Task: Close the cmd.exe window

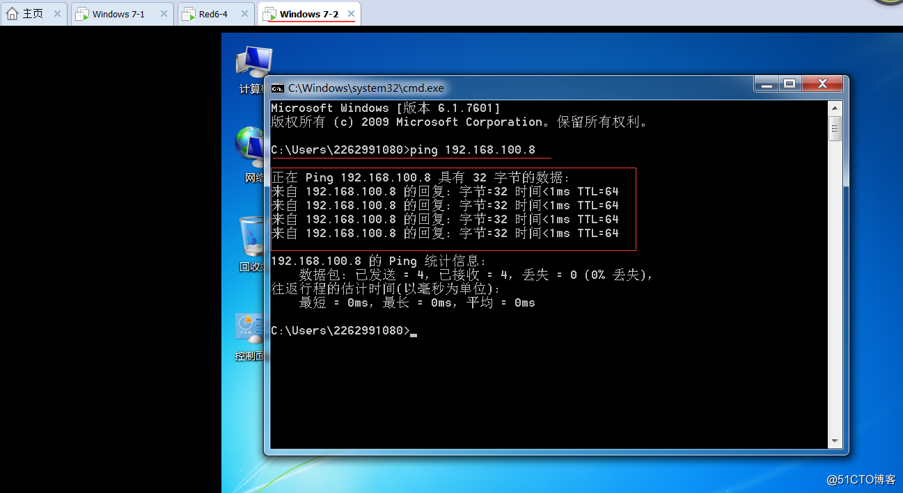Action: click(x=822, y=83)
